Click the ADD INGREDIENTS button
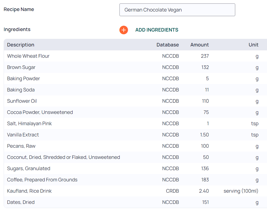This screenshot has width=267, height=210. pyautogui.click(x=157, y=30)
